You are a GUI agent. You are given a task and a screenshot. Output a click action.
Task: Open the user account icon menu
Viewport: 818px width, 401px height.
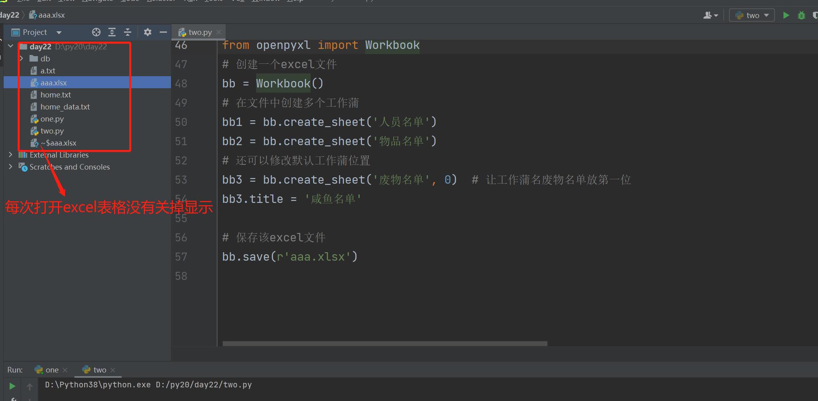[x=710, y=15]
